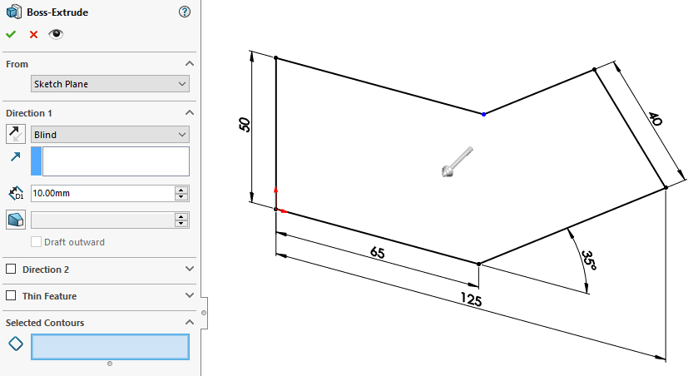The height and width of the screenshot is (376, 693).
Task: Collapse the Selected Contours section
Action: pyautogui.click(x=190, y=322)
